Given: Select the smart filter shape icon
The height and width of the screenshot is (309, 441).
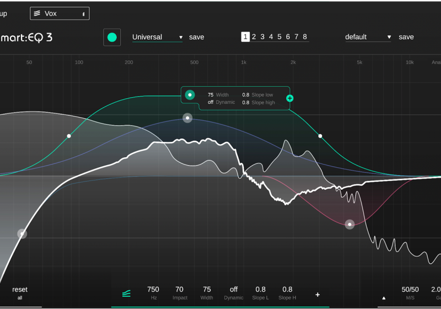Looking at the screenshot, I should (x=126, y=294).
